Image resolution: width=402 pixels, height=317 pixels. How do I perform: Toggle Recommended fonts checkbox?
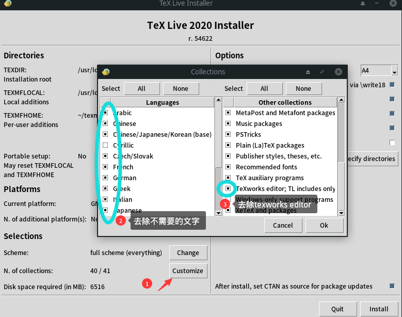point(228,167)
